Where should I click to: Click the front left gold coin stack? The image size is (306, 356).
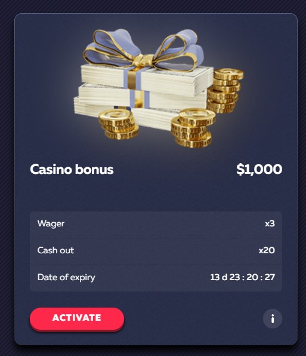(118, 124)
